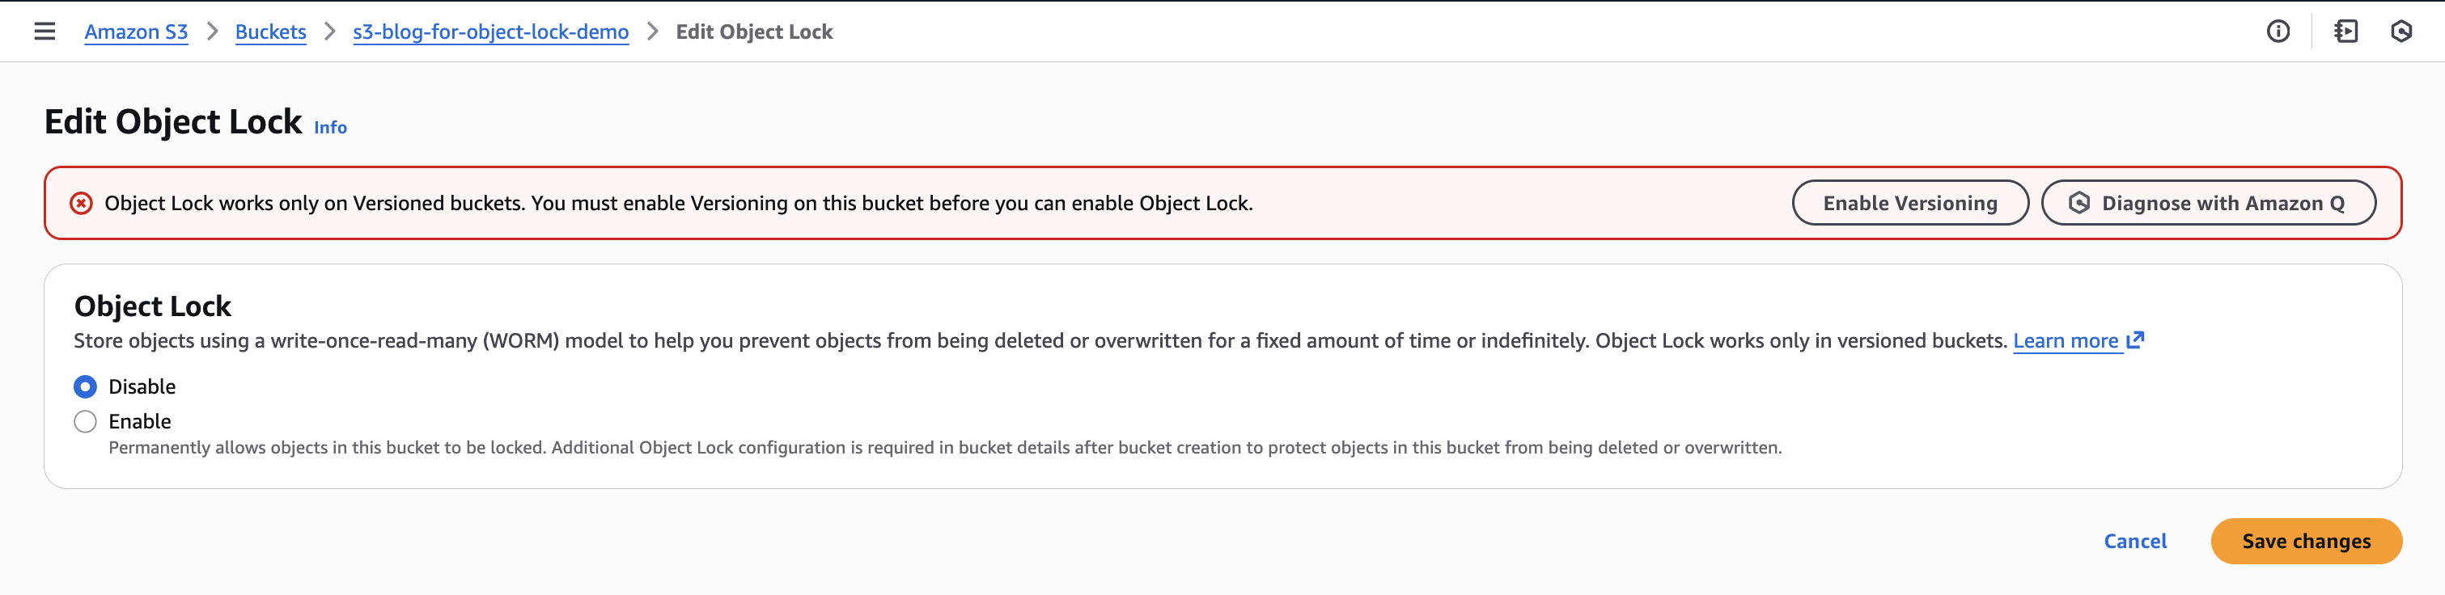Open the navigation sidebar hamburger menu
Screen dimensions: 2445x595
pyautogui.click(x=44, y=31)
